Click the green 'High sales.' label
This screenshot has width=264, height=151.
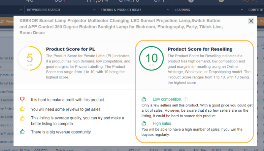(x=162, y=124)
